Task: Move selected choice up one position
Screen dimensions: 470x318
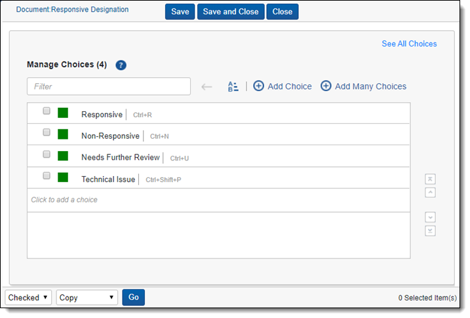Action: click(431, 192)
